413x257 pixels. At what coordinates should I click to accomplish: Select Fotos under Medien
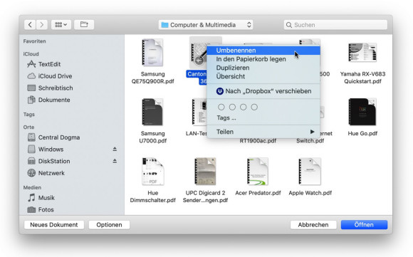[41, 209]
